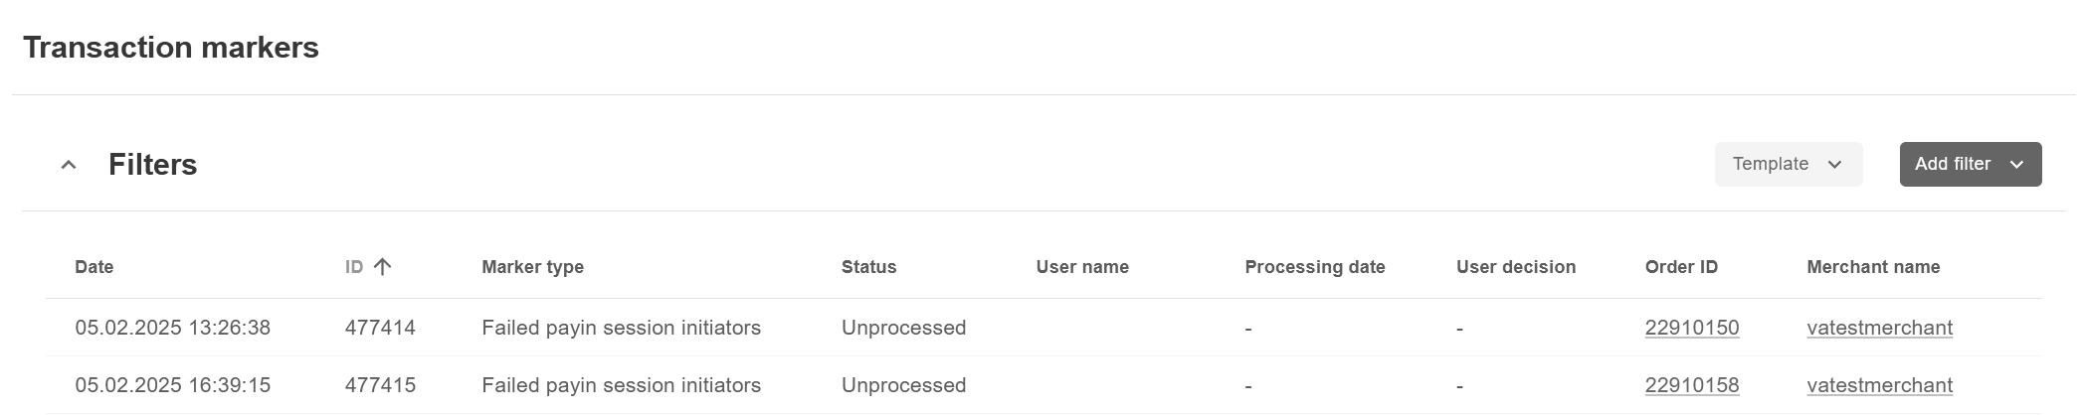Open vatestmerchant link in second row
Viewport: 2083px width, 415px height.
[1879, 385]
